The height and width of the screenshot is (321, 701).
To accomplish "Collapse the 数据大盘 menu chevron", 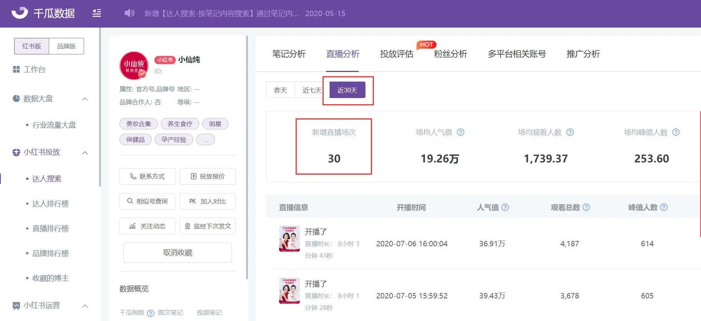I will pos(85,99).
